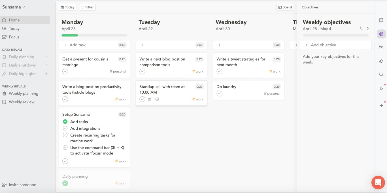Viewport: 387px width, 193px height.
Task: Click the moon icon for focus mode
Action: [x=381, y=61]
